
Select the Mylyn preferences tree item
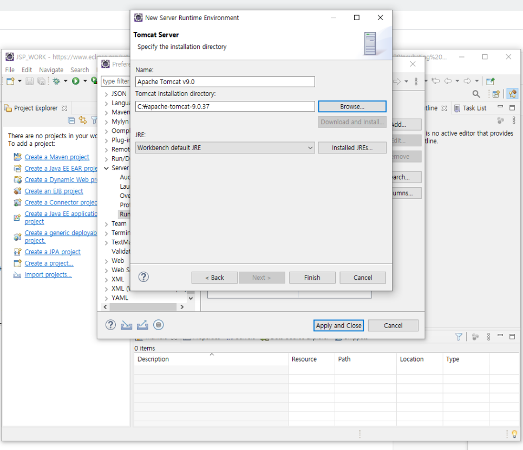120,121
